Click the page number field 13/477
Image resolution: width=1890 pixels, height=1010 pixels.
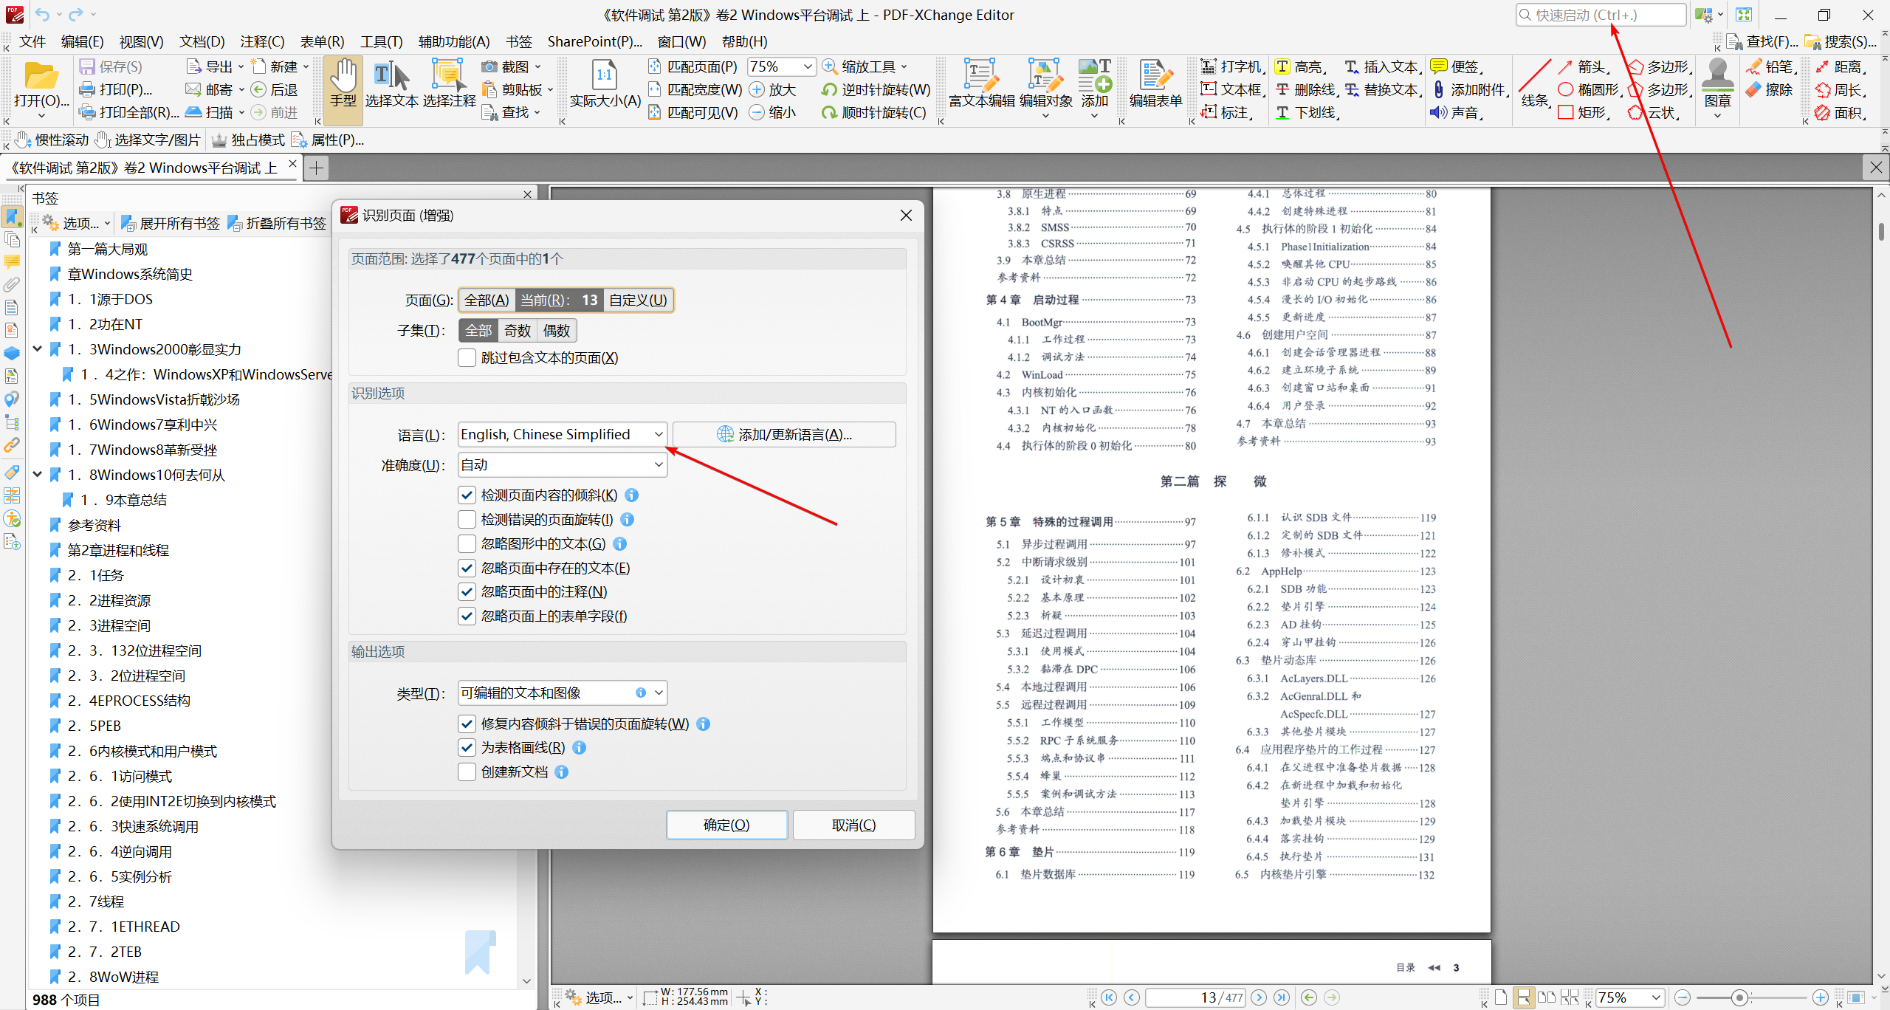click(x=1195, y=997)
